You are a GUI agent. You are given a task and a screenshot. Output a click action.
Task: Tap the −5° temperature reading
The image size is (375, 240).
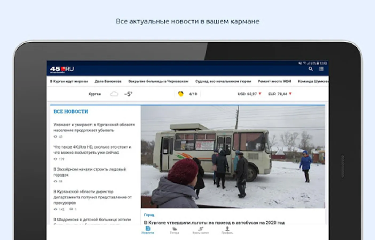(128, 94)
